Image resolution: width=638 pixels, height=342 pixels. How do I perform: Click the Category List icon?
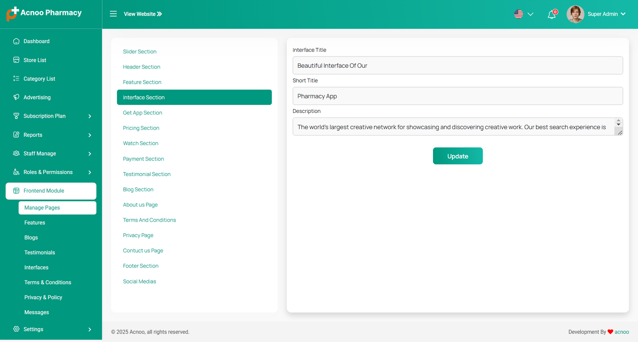coord(16,79)
